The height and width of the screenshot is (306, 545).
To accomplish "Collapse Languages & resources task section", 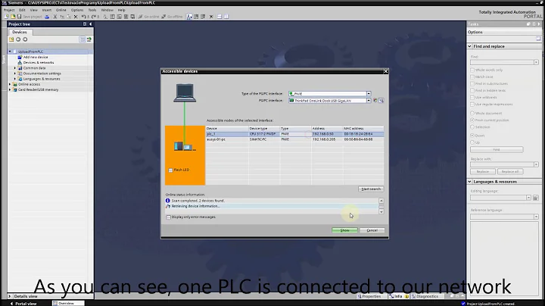I will 469,182.
